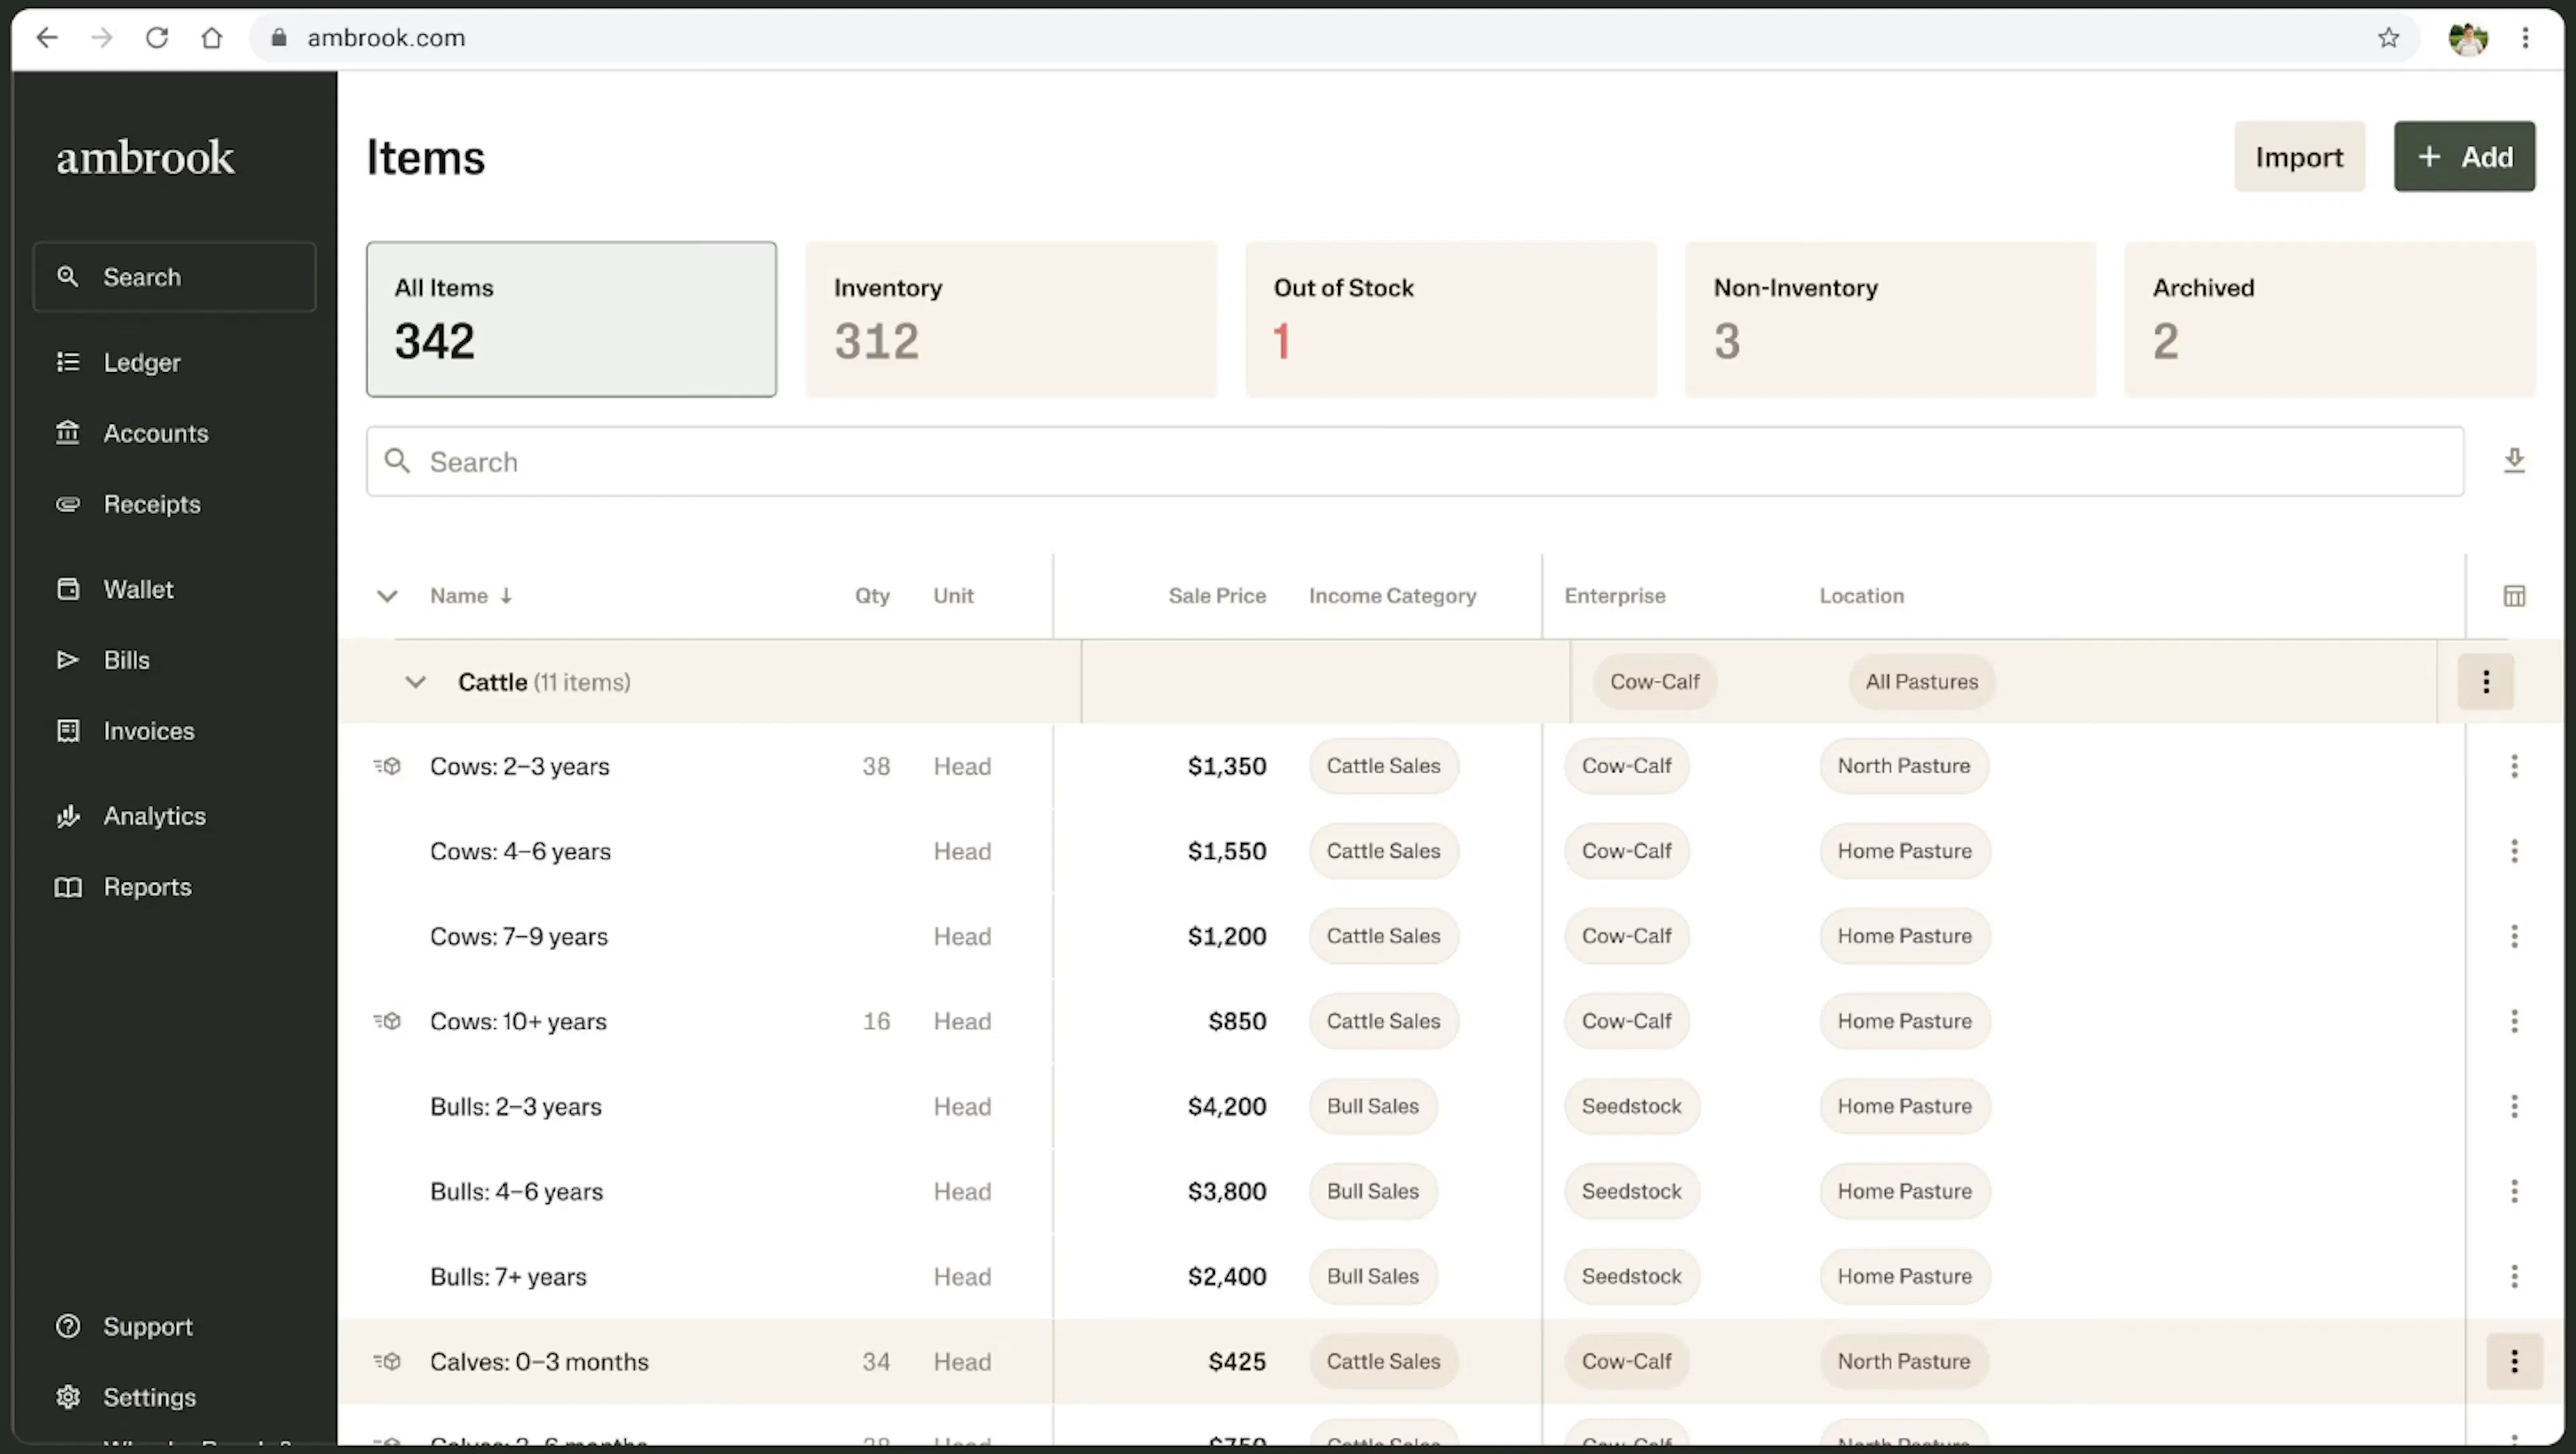Filter by the Inventory 312 card
Screen dimensions: 2576x1454
[1011, 319]
